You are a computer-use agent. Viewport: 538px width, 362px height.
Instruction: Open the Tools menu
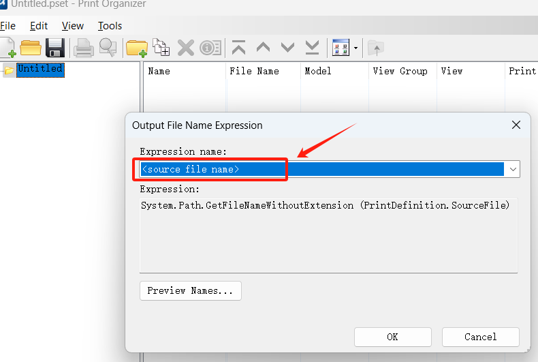(110, 26)
